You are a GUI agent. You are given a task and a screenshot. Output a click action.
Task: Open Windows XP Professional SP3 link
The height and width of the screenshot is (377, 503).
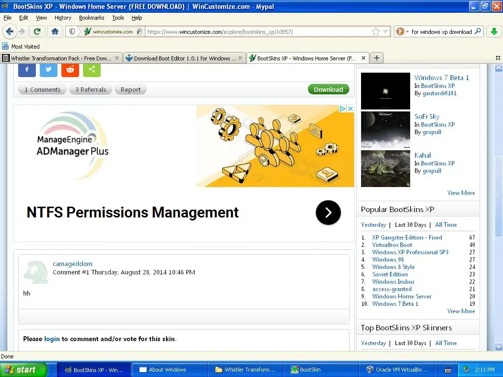[x=410, y=252]
